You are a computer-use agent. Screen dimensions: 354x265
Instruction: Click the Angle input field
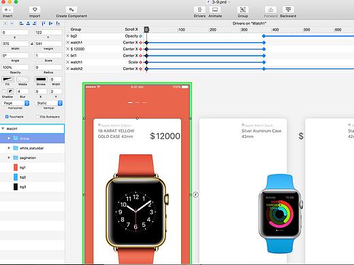click(15, 56)
